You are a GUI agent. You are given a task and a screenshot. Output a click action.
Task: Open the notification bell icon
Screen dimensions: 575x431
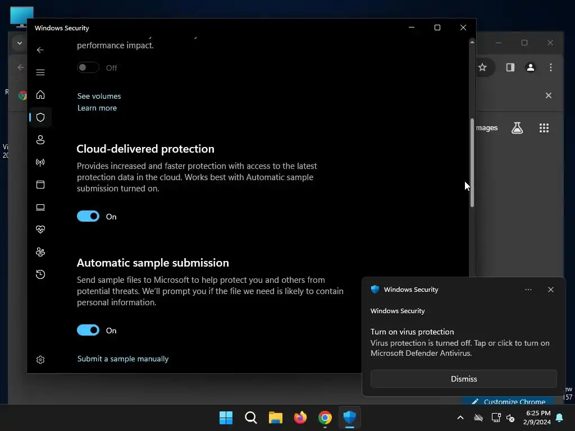(559, 418)
